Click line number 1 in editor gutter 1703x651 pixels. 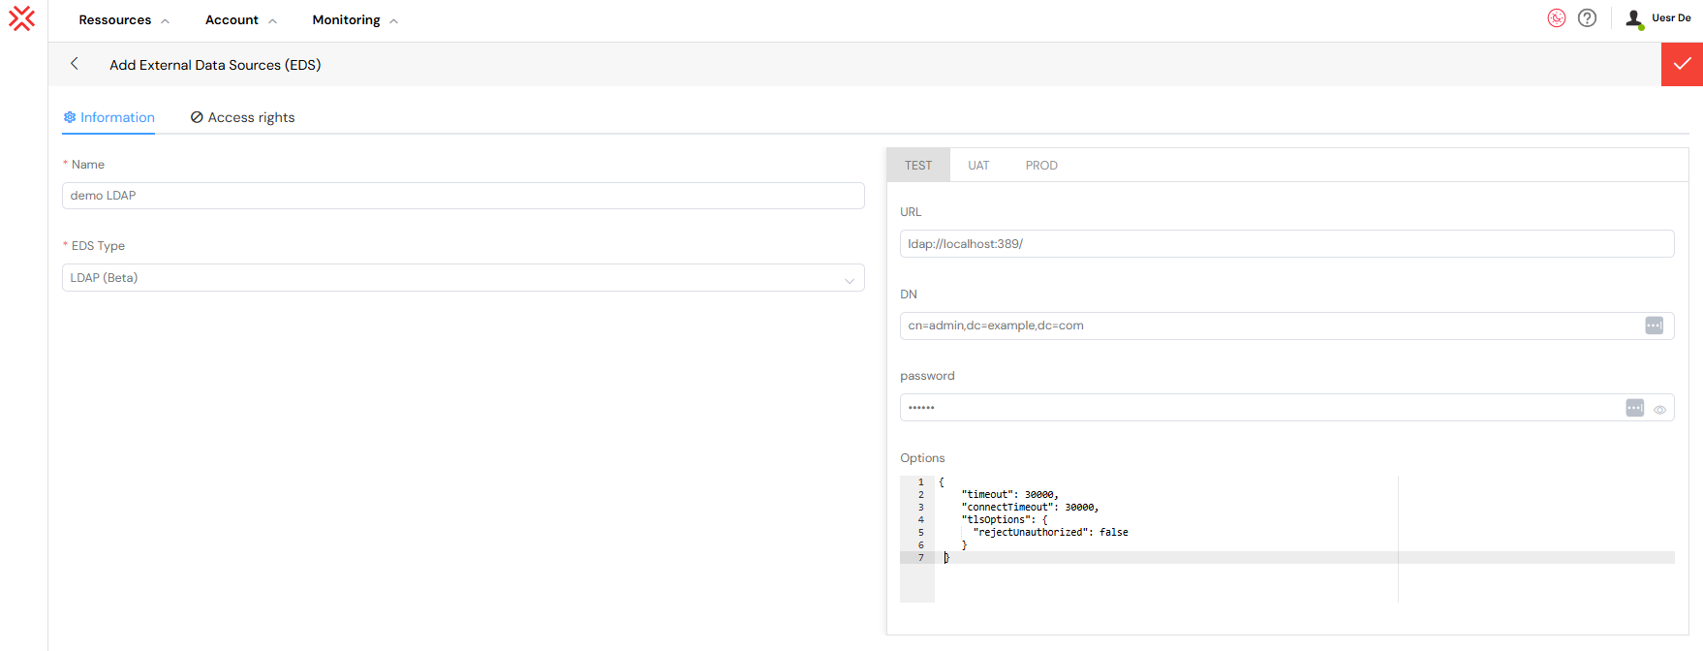[x=920, y=482]
